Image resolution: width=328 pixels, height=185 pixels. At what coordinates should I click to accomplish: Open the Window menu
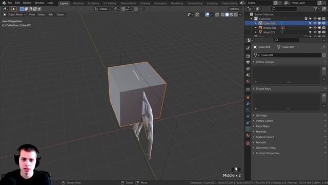39,3
